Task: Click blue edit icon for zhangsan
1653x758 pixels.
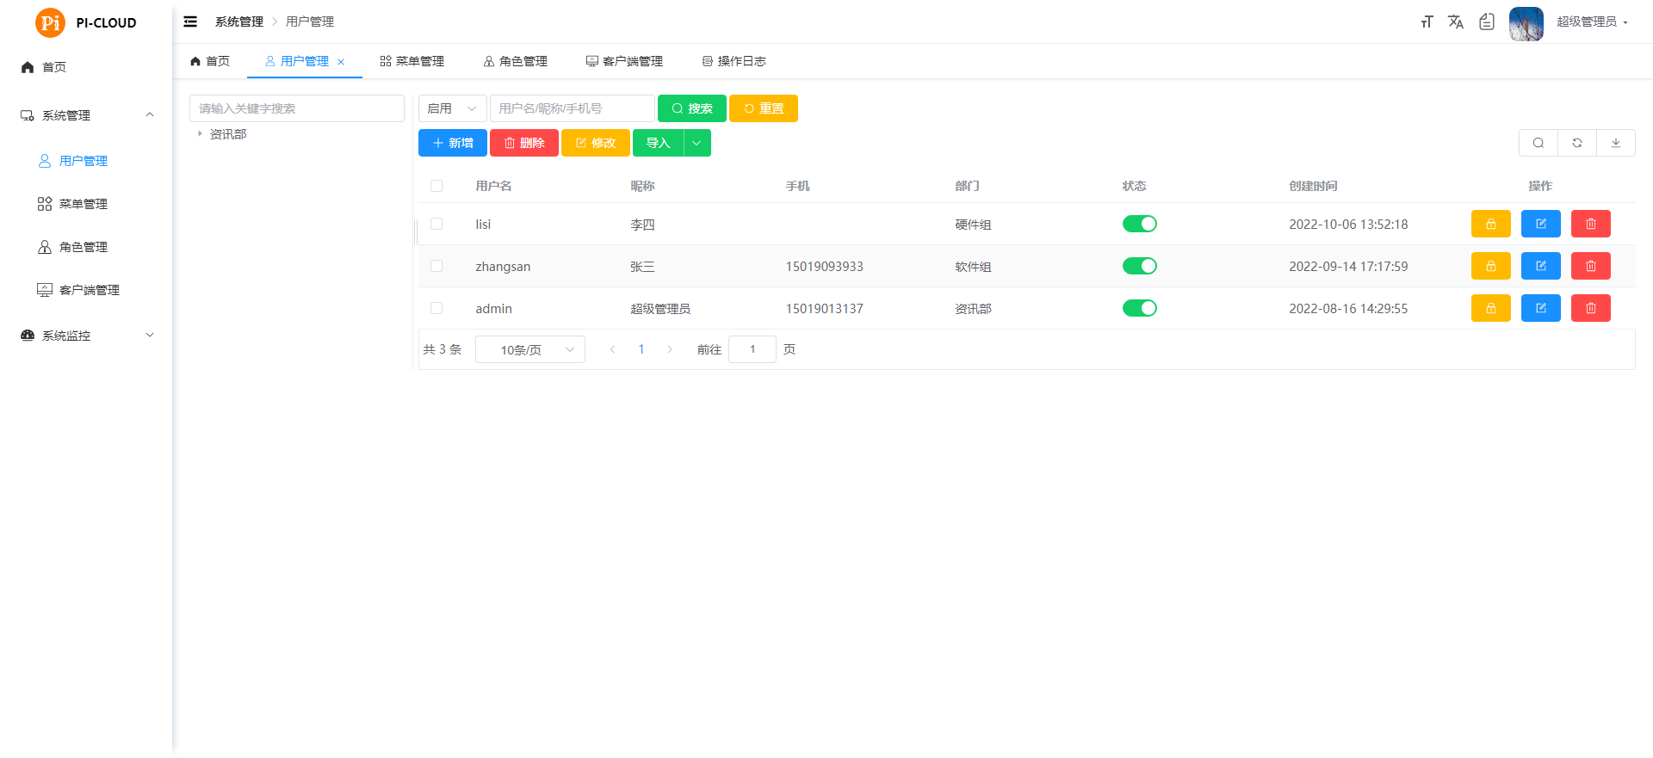Action: [x=1541, y=266]
